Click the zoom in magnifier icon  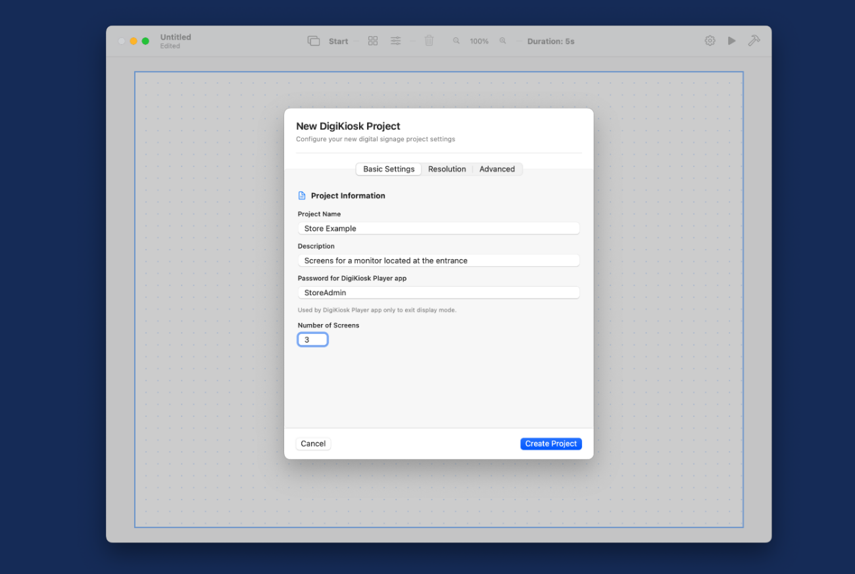[502, 41]
